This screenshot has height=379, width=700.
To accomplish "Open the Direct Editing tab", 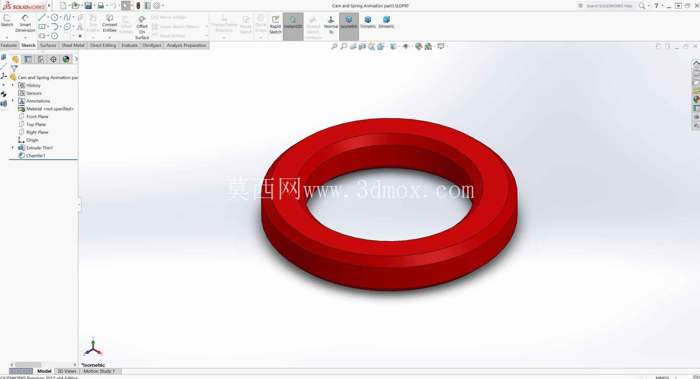I will coord(103,45).
